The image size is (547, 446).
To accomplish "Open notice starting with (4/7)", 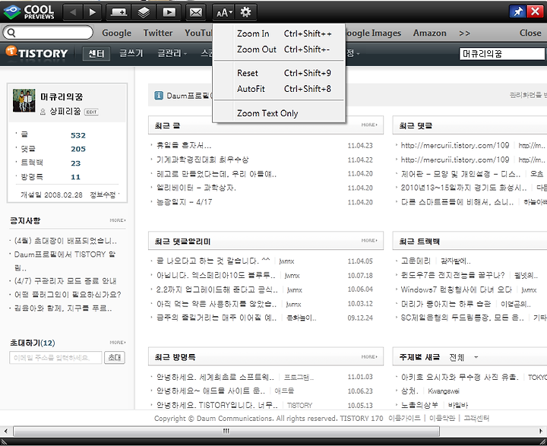I will [65, 281].
